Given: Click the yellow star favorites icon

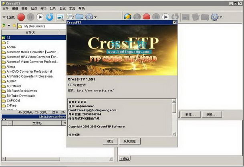Looking at the screenshot, I should (x=14, y=26).
